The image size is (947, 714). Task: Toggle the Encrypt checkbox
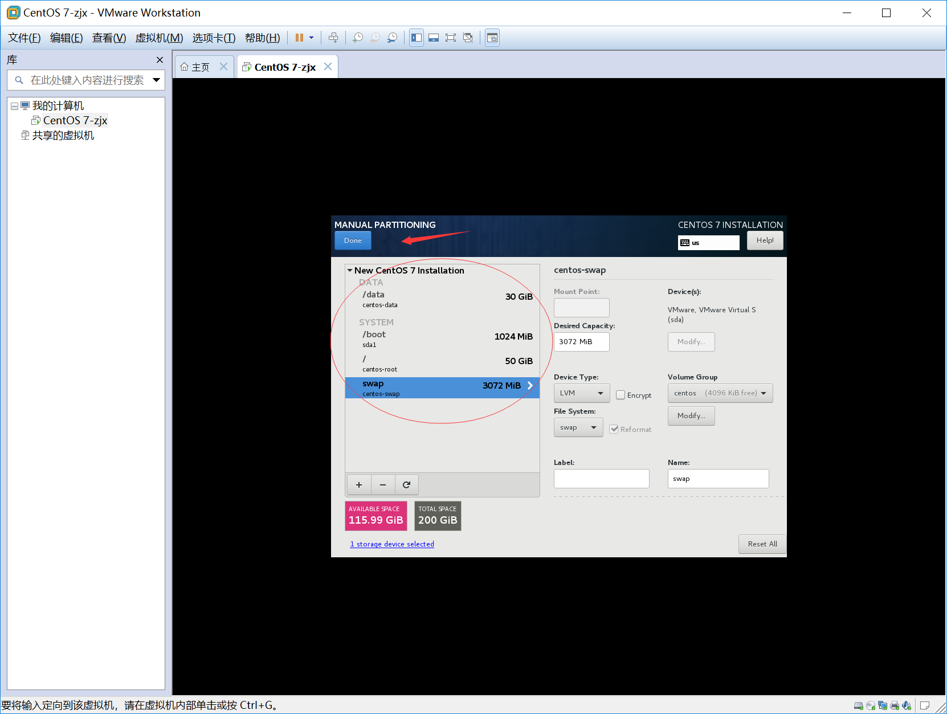coord(621,395)
